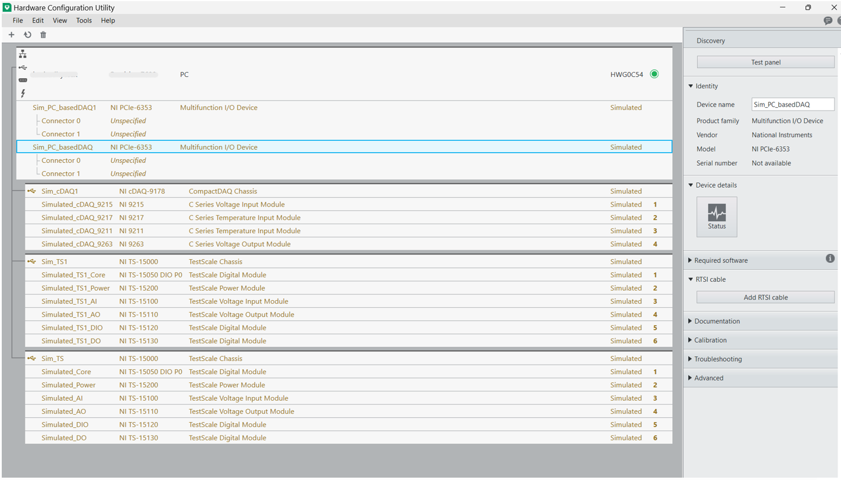Screen dimensions: 841x480
Task: Expand the Advanced section
Action: pos(691,378)
